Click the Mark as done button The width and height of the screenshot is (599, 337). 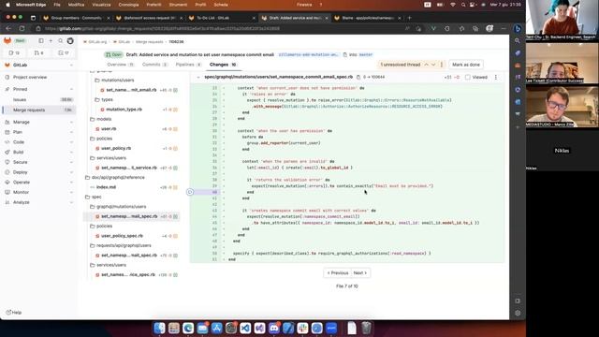tap(466, 65)
